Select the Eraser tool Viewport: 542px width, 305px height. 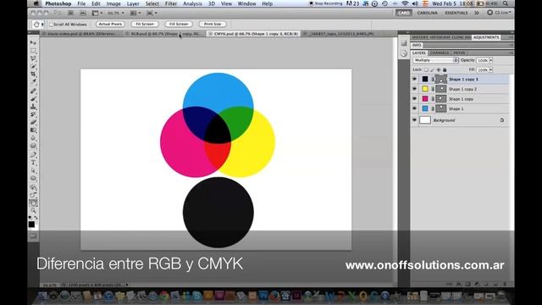coord(33,122)
